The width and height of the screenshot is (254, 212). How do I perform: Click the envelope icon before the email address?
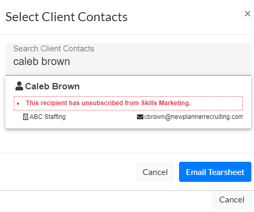pos(140,117)
